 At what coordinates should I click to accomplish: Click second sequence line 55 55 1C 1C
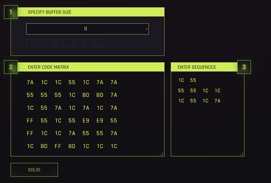(199, 91)
